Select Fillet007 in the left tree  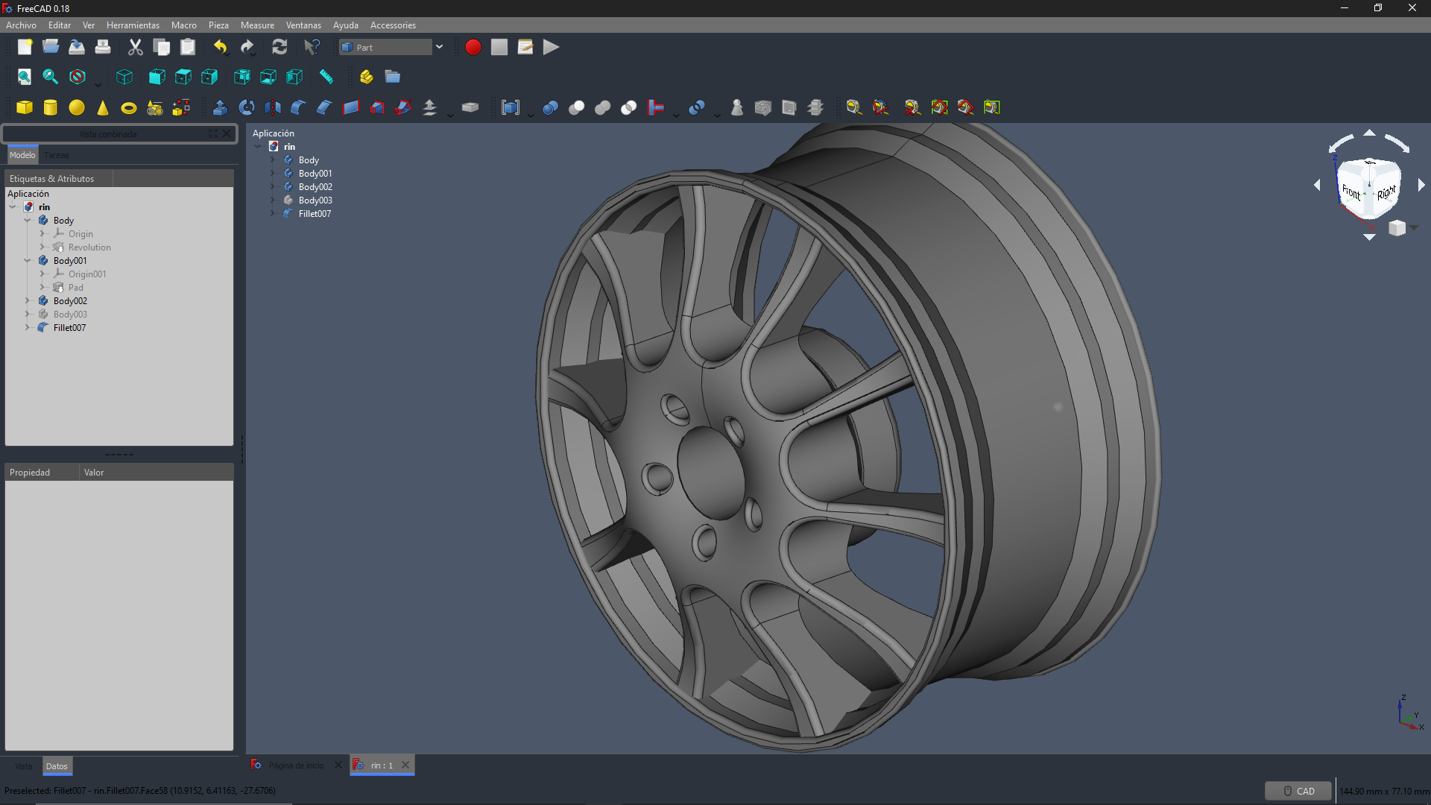pyautogui.click(x=69, y=328)
